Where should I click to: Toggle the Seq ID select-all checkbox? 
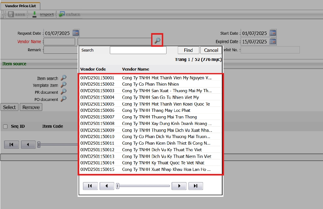[x=5, y=127]
